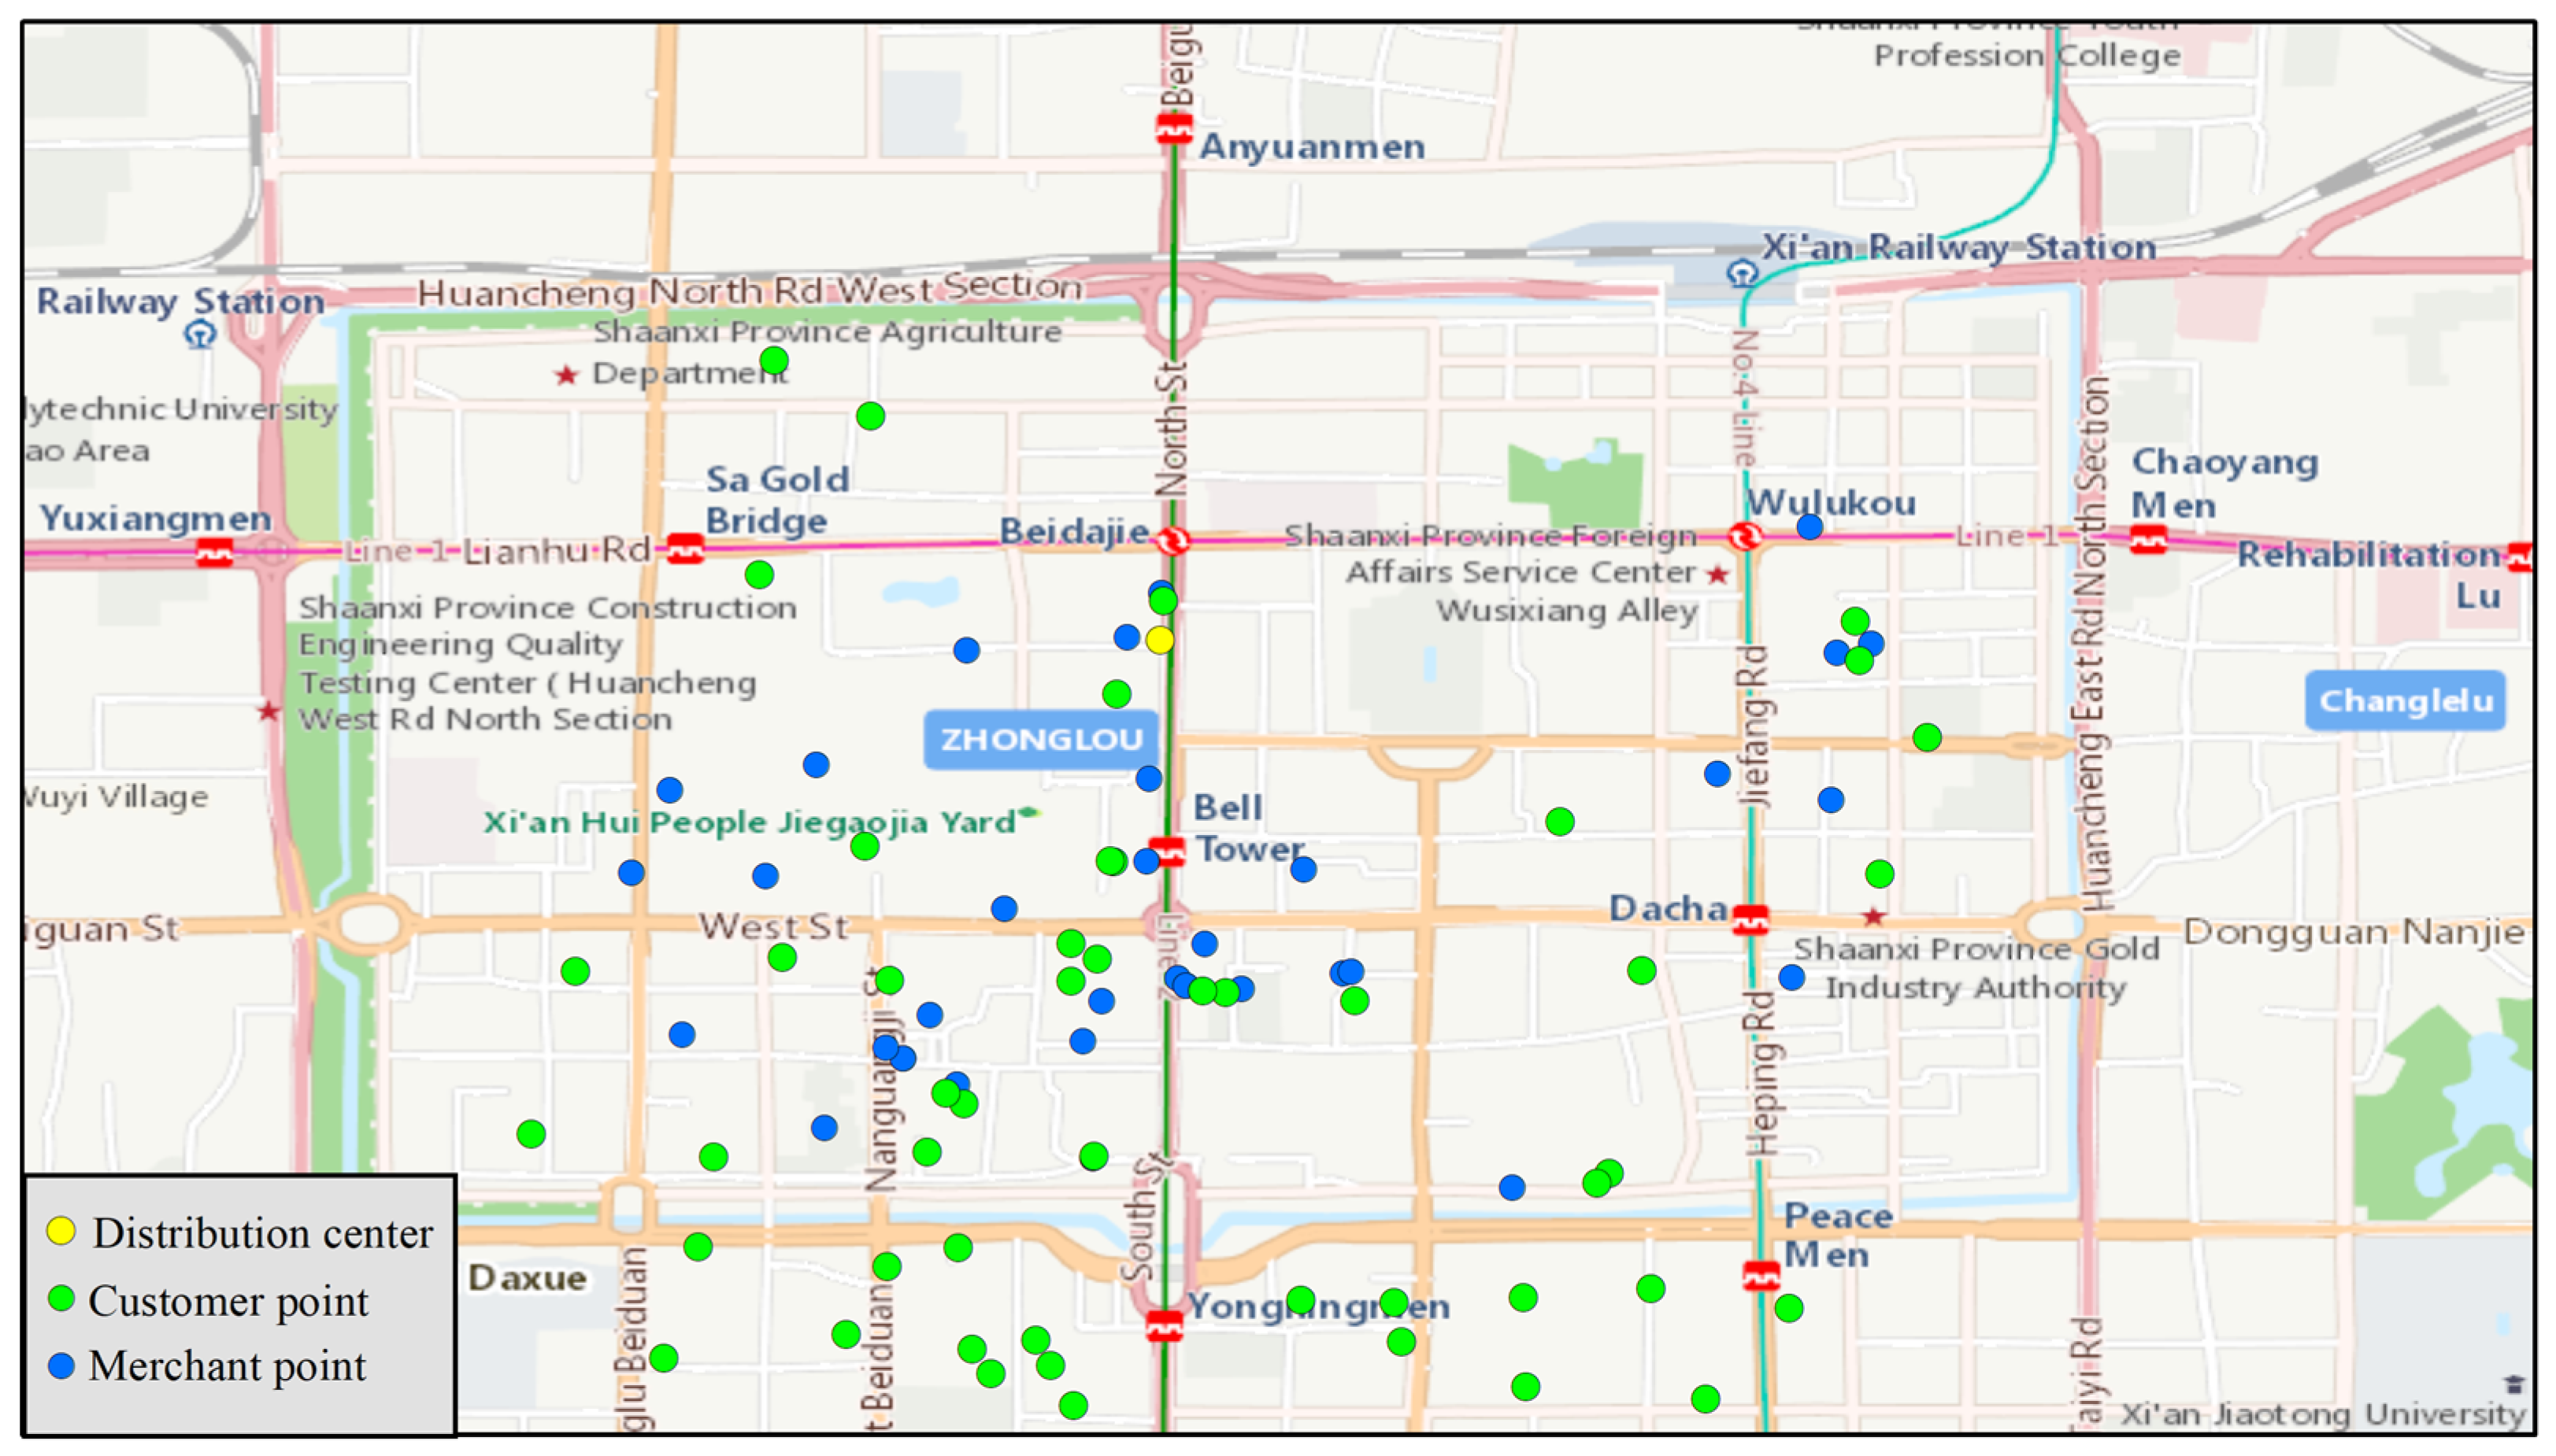This screenshot has height=1456, width=2556.
Task: Click the Xi'an Railway Station train icon
Action: point(1742,273)
